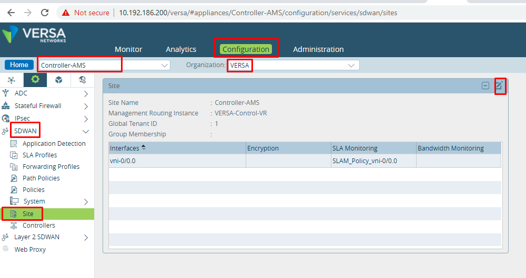Open the Analytics tab

pos(181,49)
